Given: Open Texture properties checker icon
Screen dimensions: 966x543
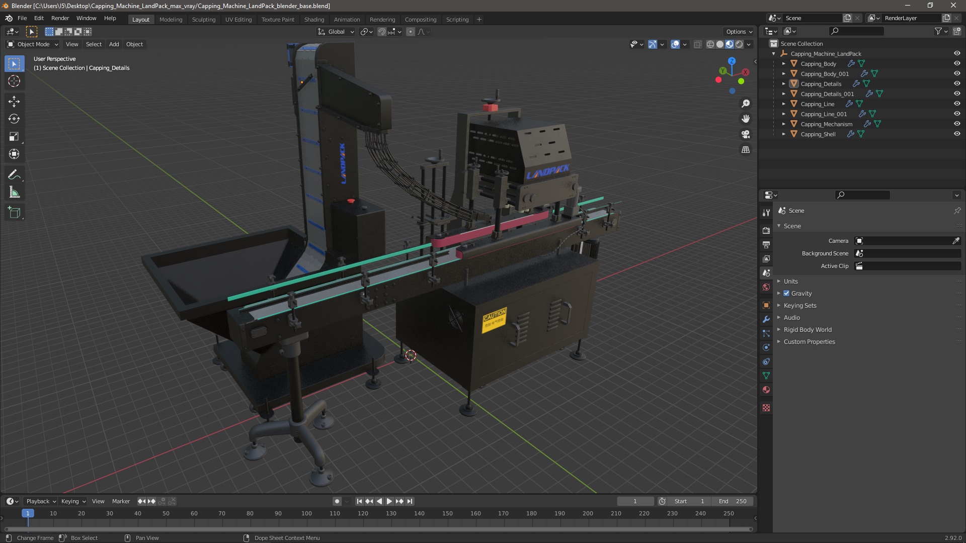Looking at the screenshot, I should [766, 408].
